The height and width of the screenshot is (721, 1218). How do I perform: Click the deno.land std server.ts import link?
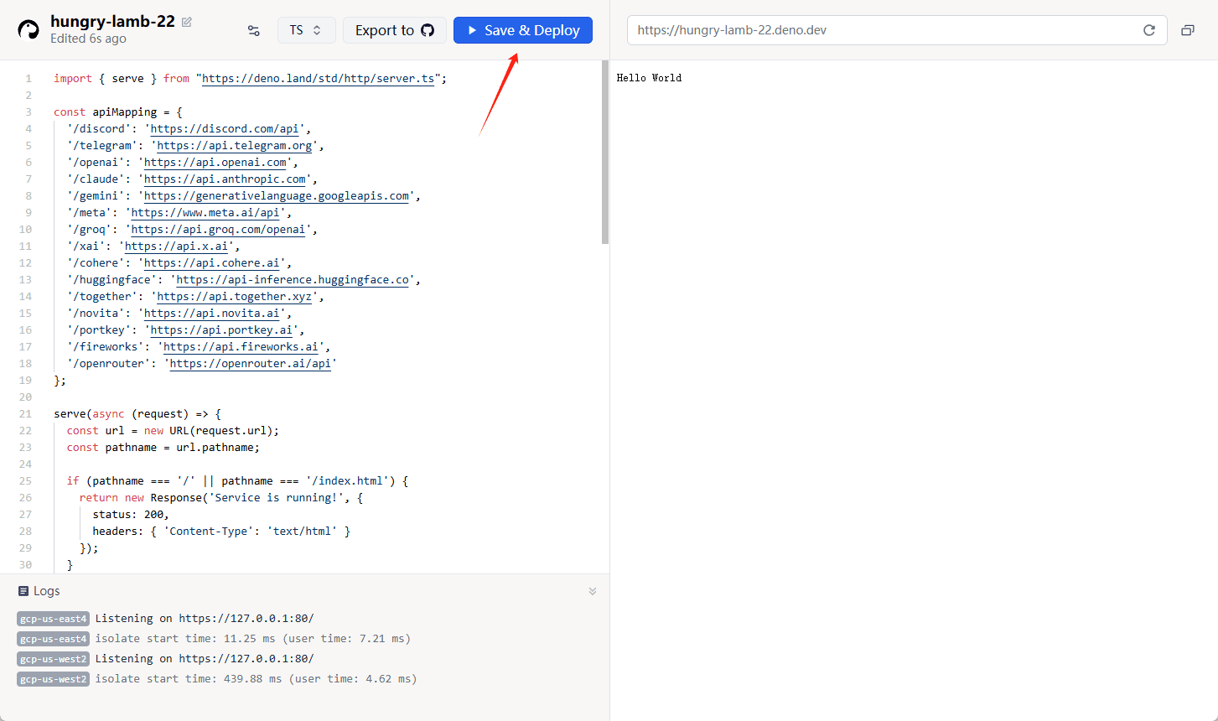319,78
